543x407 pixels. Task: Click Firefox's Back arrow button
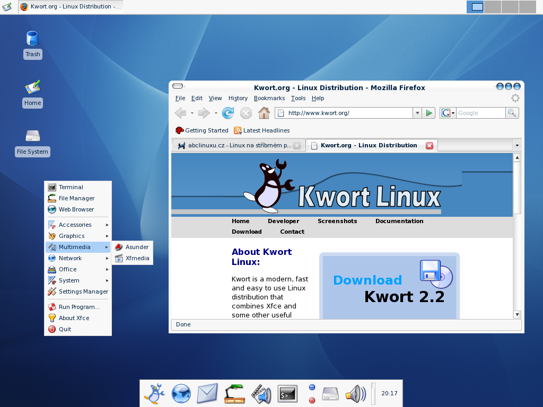pos(180,113)
